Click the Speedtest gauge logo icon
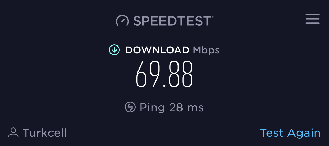The height and width of the screenshot is (146, 329). (122, 21)
